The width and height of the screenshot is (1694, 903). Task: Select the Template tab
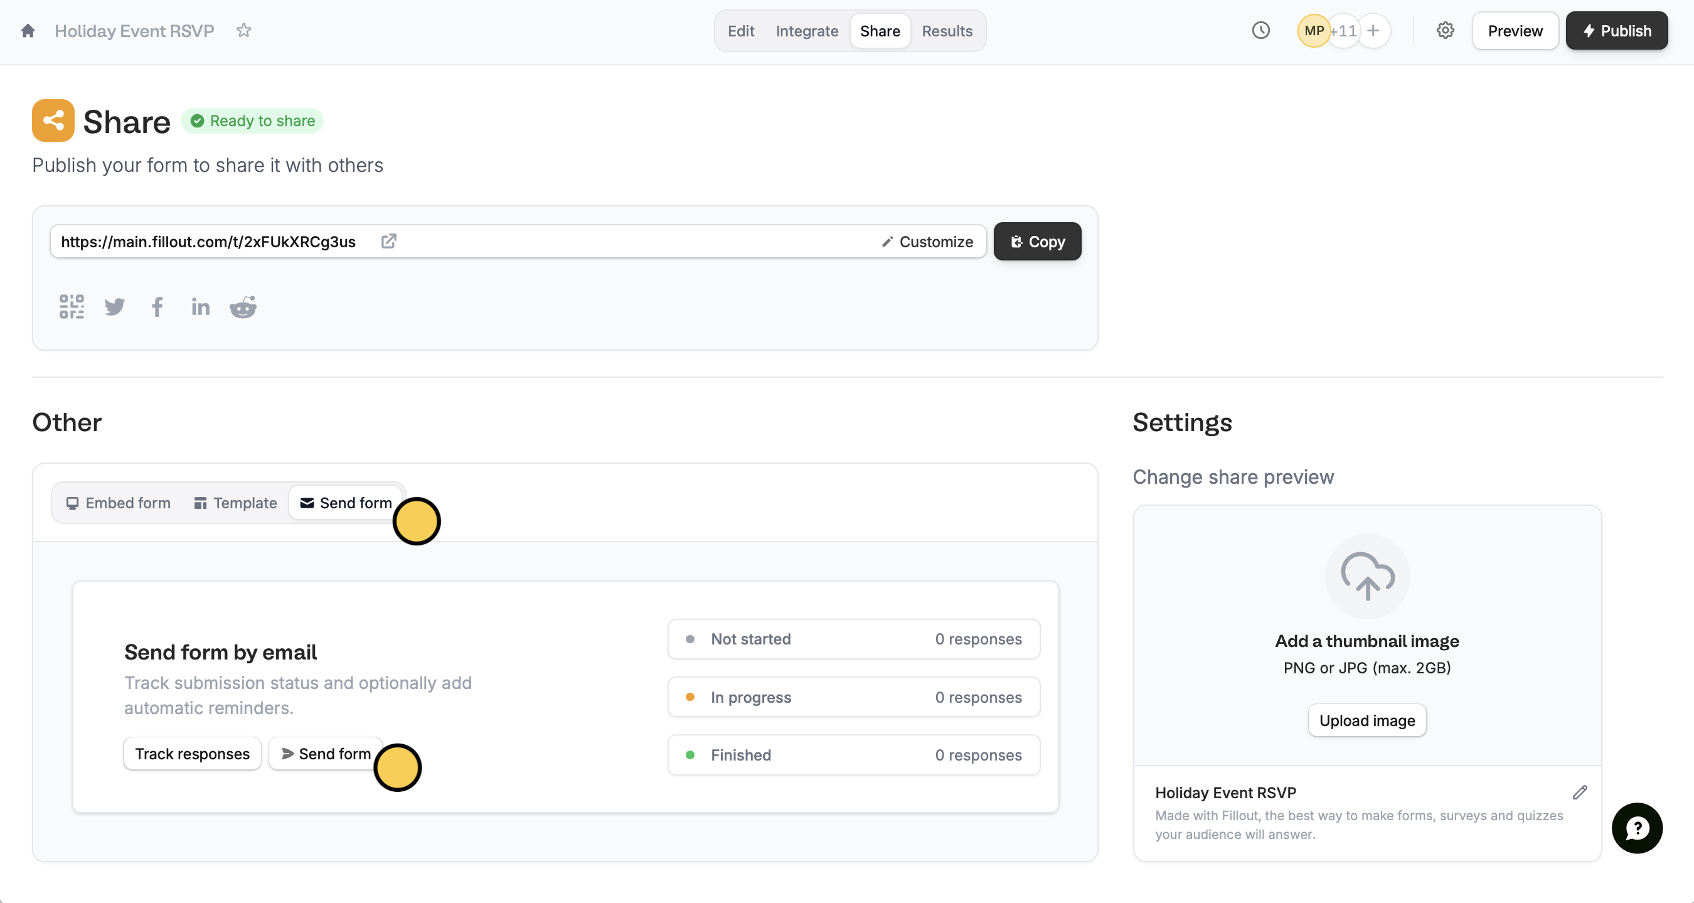pyautogui.click(x=235, y=503)
